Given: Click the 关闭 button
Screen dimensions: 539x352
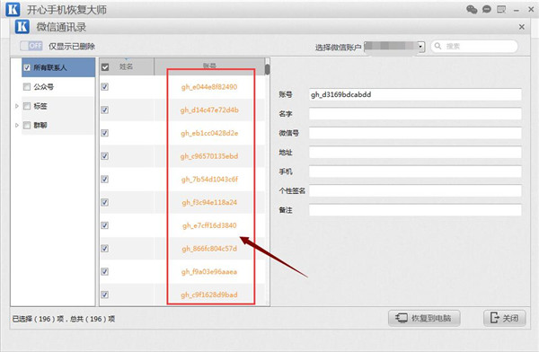Looking at the screenshot, I should click(x=505, y=318).
